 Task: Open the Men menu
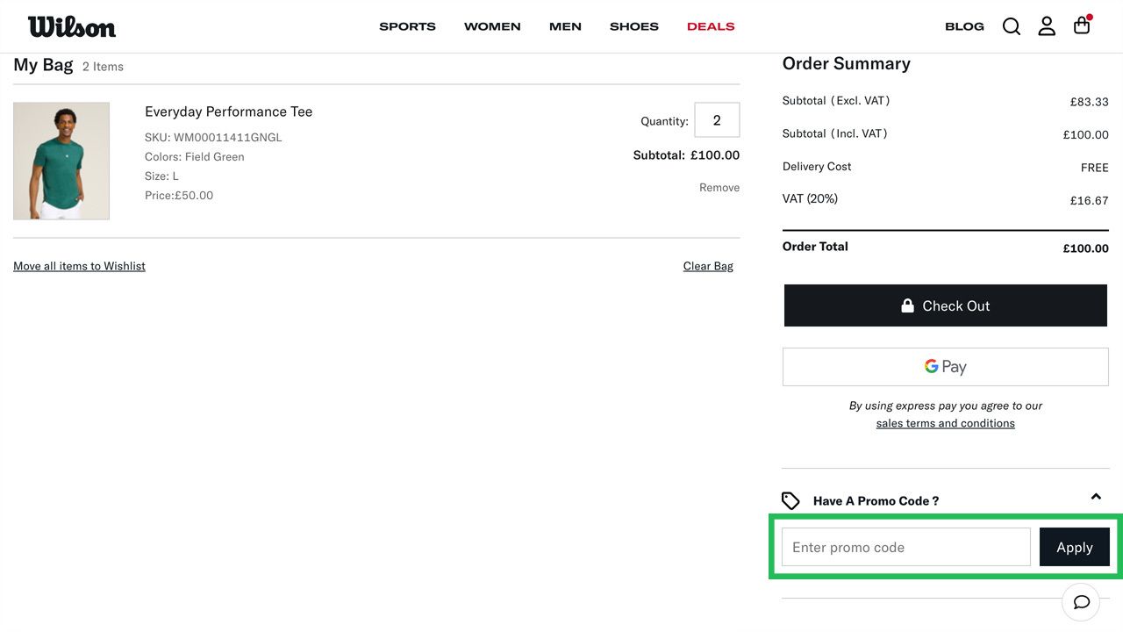point(565,26)
